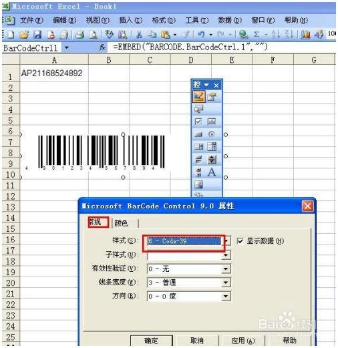Select the Label 'A' control tool
The height and width of the screenshot is (348, 338).
coord(212,172)
